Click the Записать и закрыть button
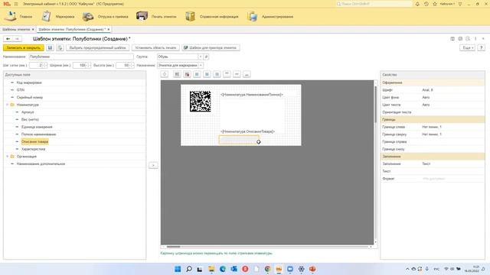The image size is (490, 275). pyautogui.click(x=24, y=47)
